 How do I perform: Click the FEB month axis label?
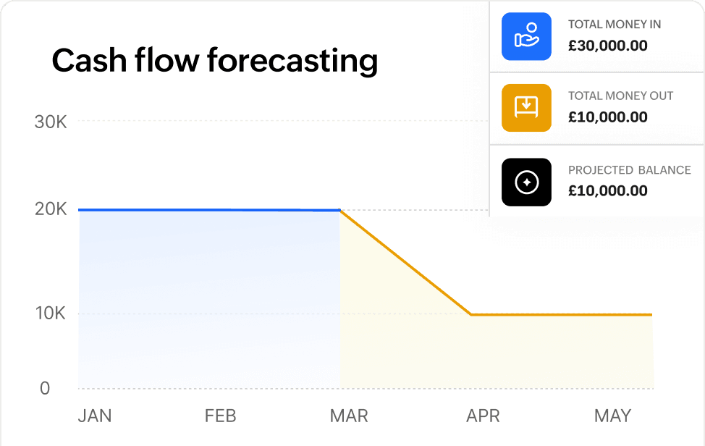pos(220,416)
